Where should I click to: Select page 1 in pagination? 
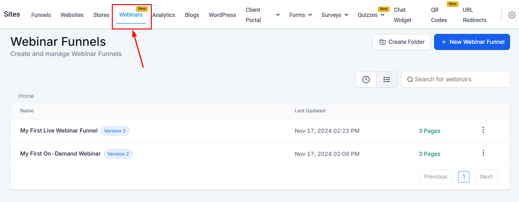click(464, 177)
